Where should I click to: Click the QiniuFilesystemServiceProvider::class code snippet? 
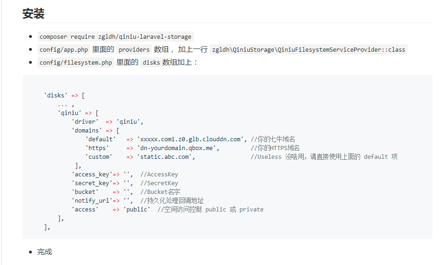(308, 49)
